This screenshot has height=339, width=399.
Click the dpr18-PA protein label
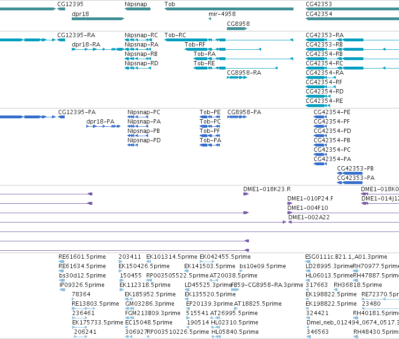point(100,122)
